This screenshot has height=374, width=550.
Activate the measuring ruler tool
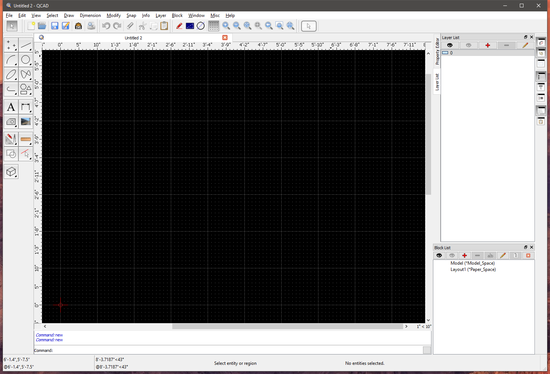click(x=26, y=139)
